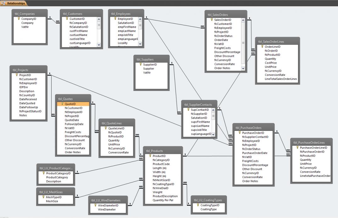The height and width of the screenshot is (218, 338).
Task: Click the key icon next to WireDiameterID
Action: coord(95,205)
